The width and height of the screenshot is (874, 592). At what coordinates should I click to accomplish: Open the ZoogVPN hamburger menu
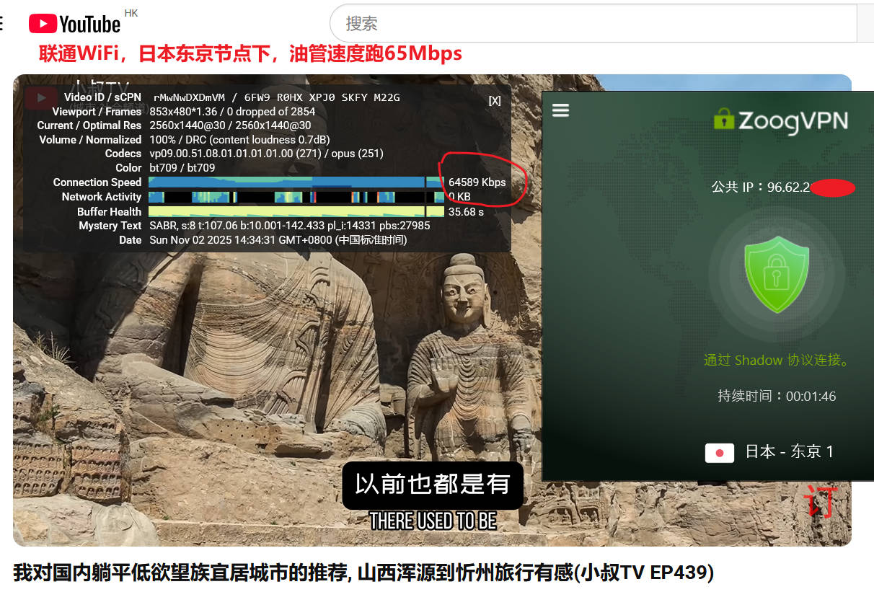tap(560, 110)
